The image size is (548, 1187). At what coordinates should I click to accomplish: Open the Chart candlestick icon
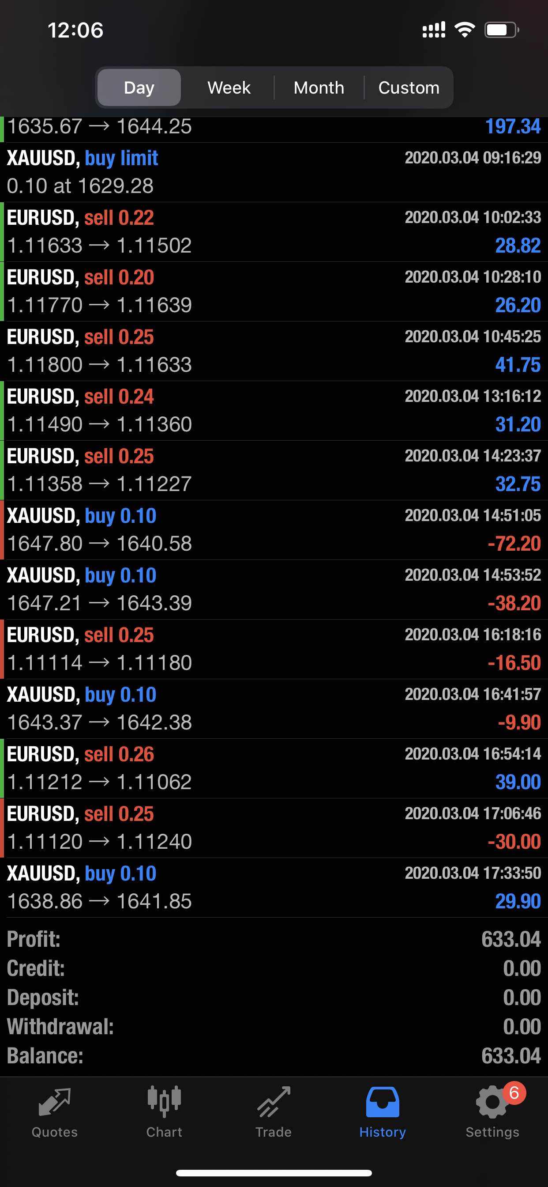pyautogui.click(x=164, y=1102)
